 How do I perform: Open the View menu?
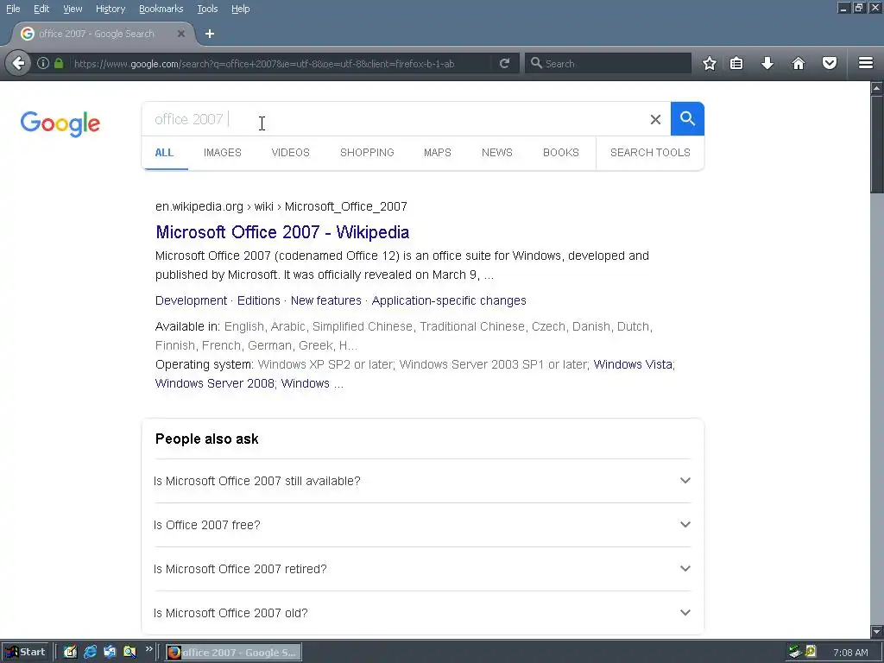tap(73, 9)
